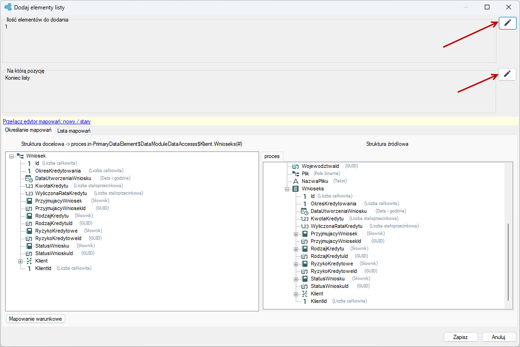This screenshot has width=520, height=347.
Task: Follow the 'Przełącz edytor mapowań: nowy / stary' link
Action: [47, 121]
